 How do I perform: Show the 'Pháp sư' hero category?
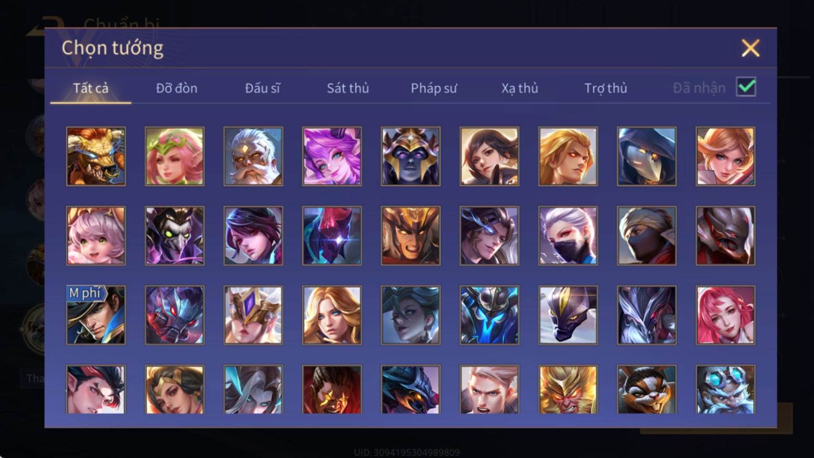[x=434, y=88]
